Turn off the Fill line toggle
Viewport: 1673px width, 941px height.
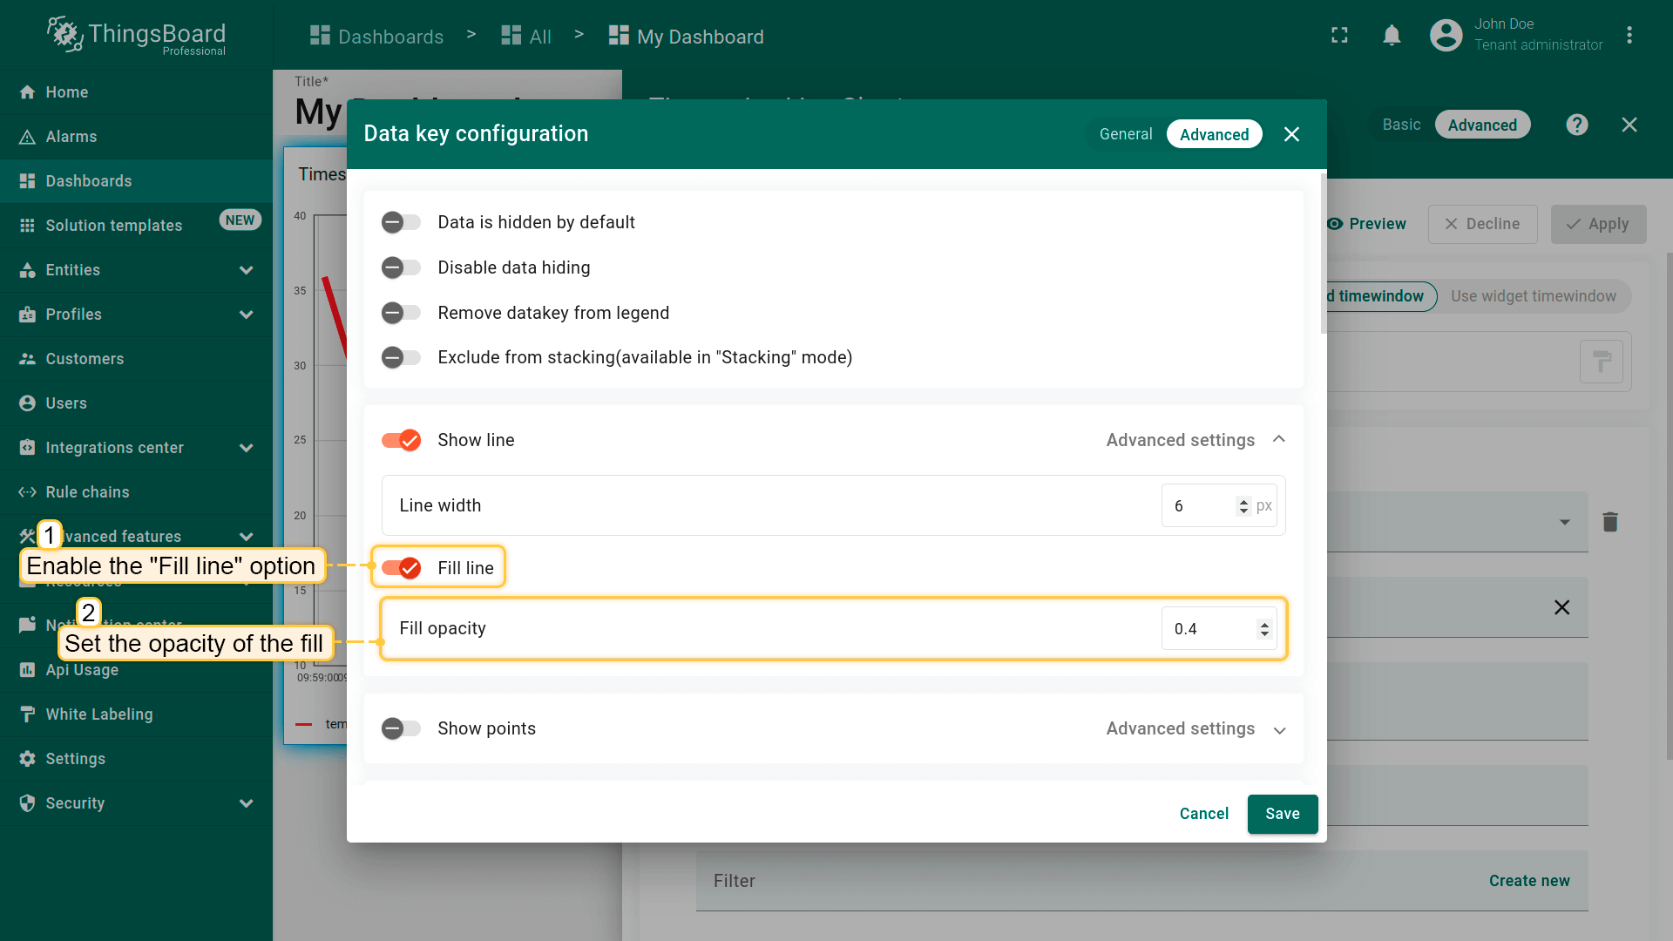401,568
